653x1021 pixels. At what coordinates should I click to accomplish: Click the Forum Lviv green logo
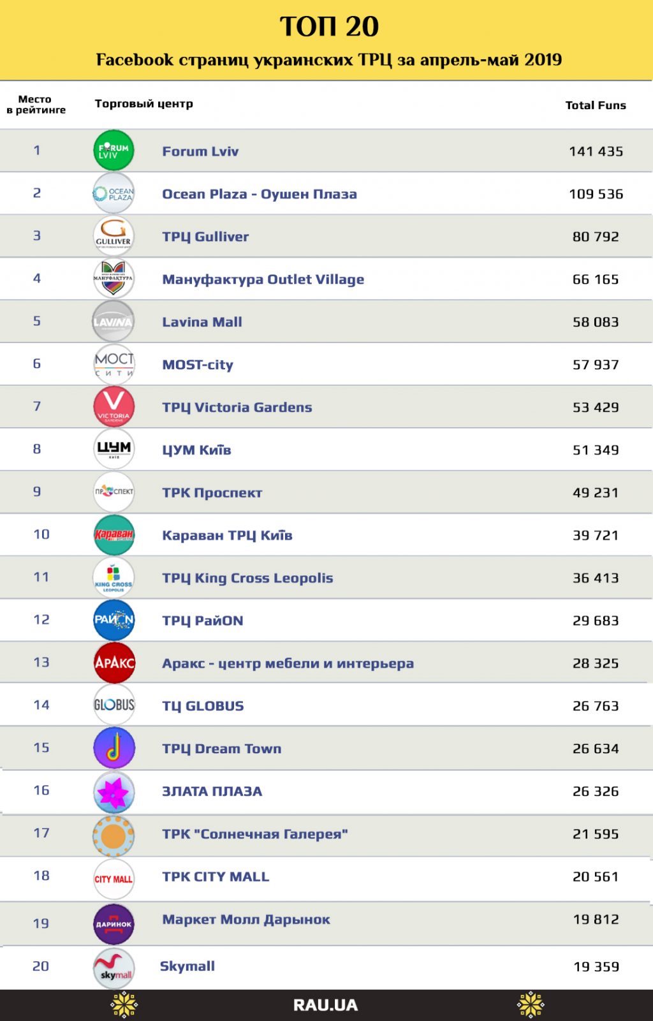pos(114,151)
